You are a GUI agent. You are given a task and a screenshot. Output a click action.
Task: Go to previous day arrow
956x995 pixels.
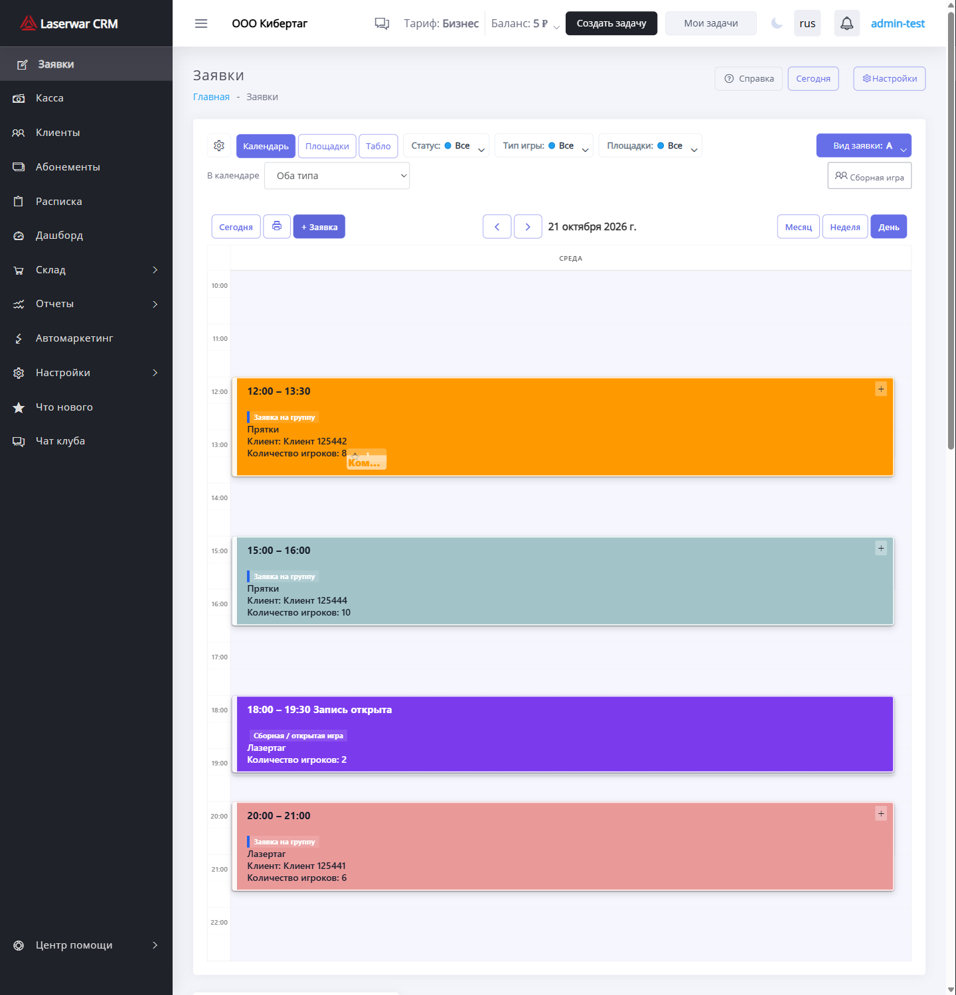(497, 226)
